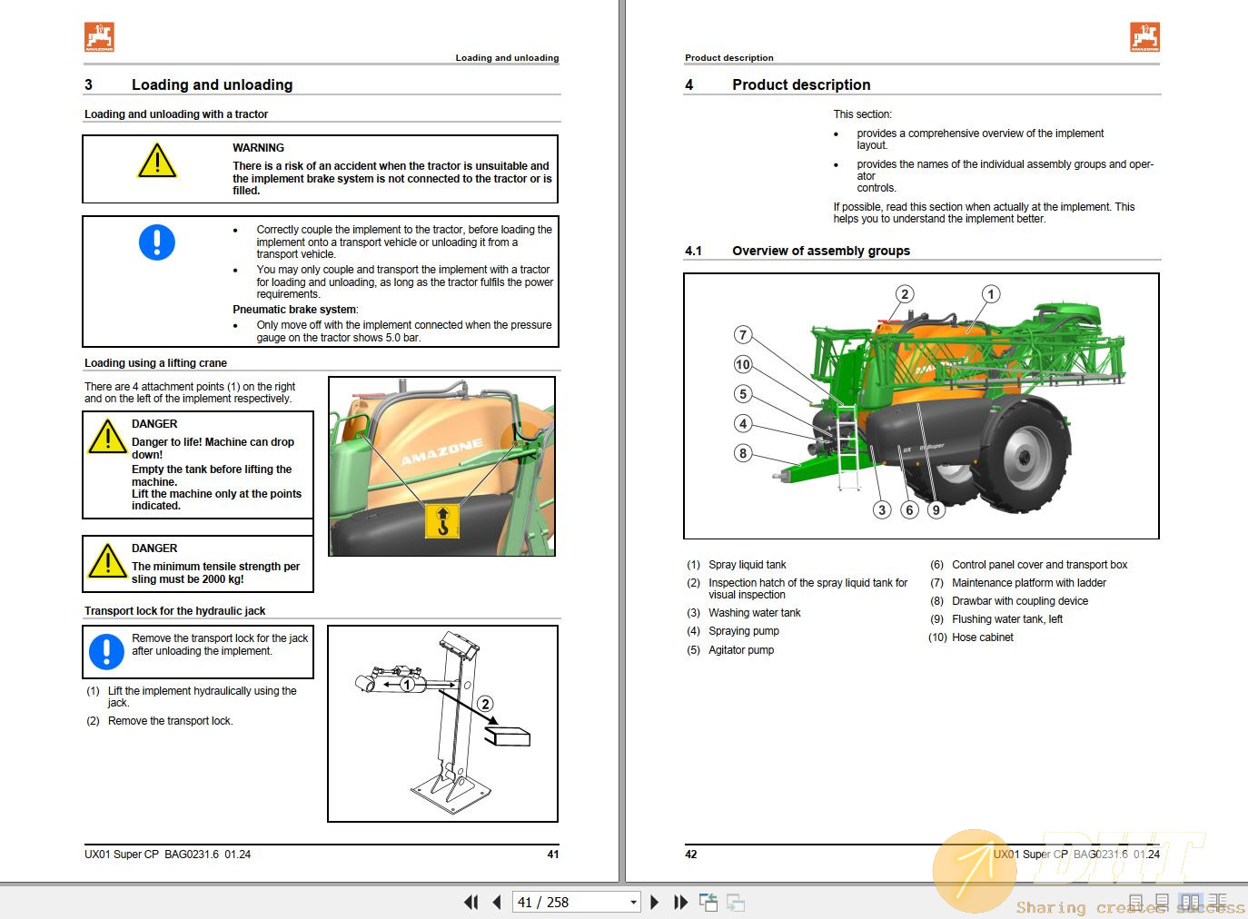The height and width of the screenshot is (919, 1248).
Task: Click the DANGER triangle about tensile strength
Action: pos(107,560)
